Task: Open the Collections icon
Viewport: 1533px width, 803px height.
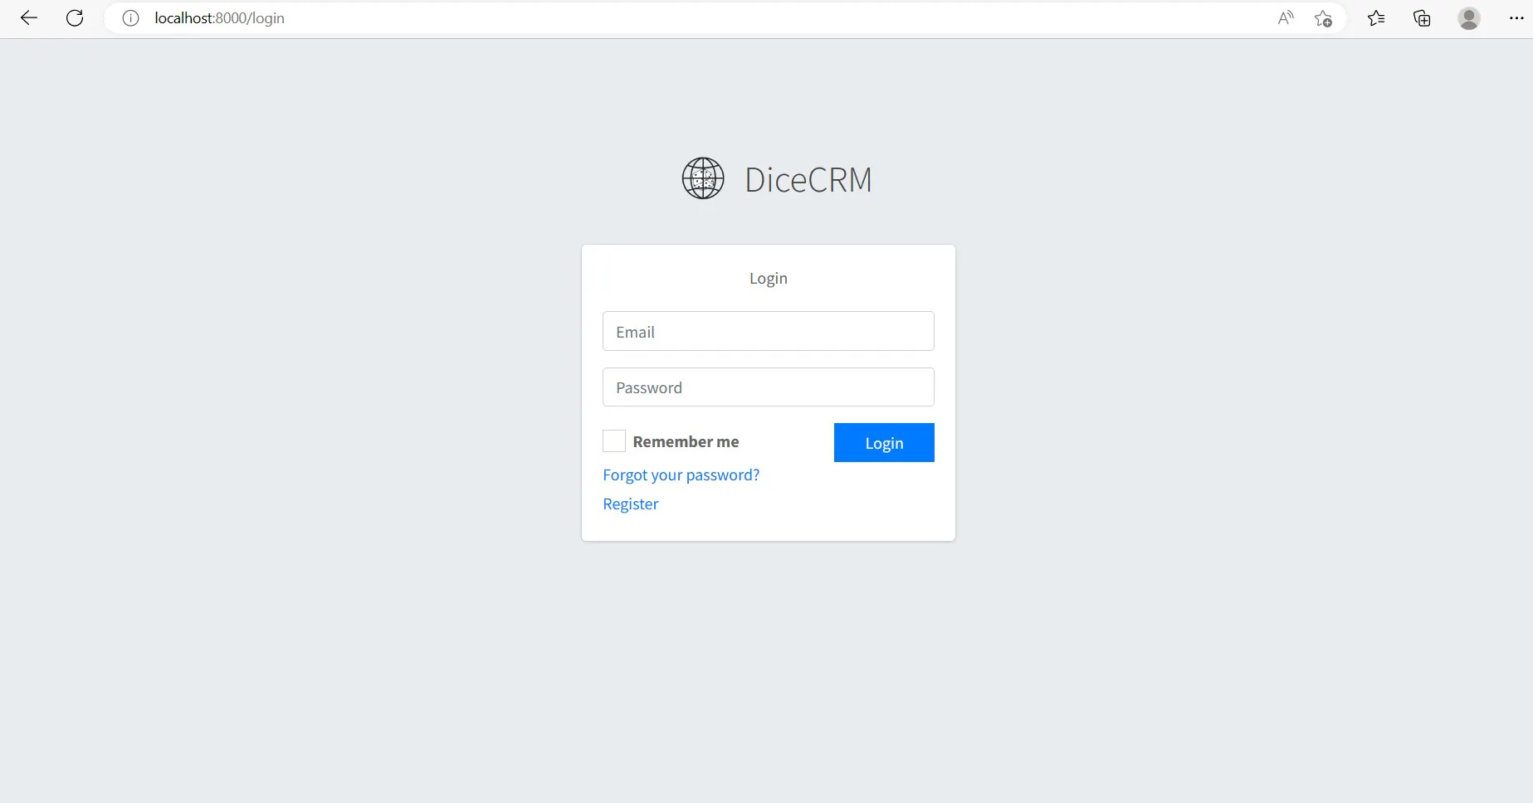Action: click(1422, 18)
